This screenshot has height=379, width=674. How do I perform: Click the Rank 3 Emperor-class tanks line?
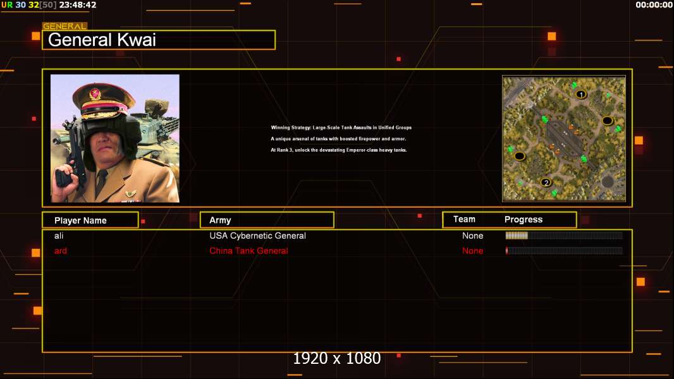click(339, 150)
